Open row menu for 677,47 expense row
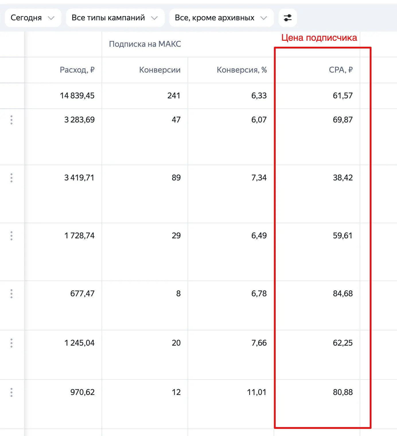The image size is (397, 436). (11, 294)
